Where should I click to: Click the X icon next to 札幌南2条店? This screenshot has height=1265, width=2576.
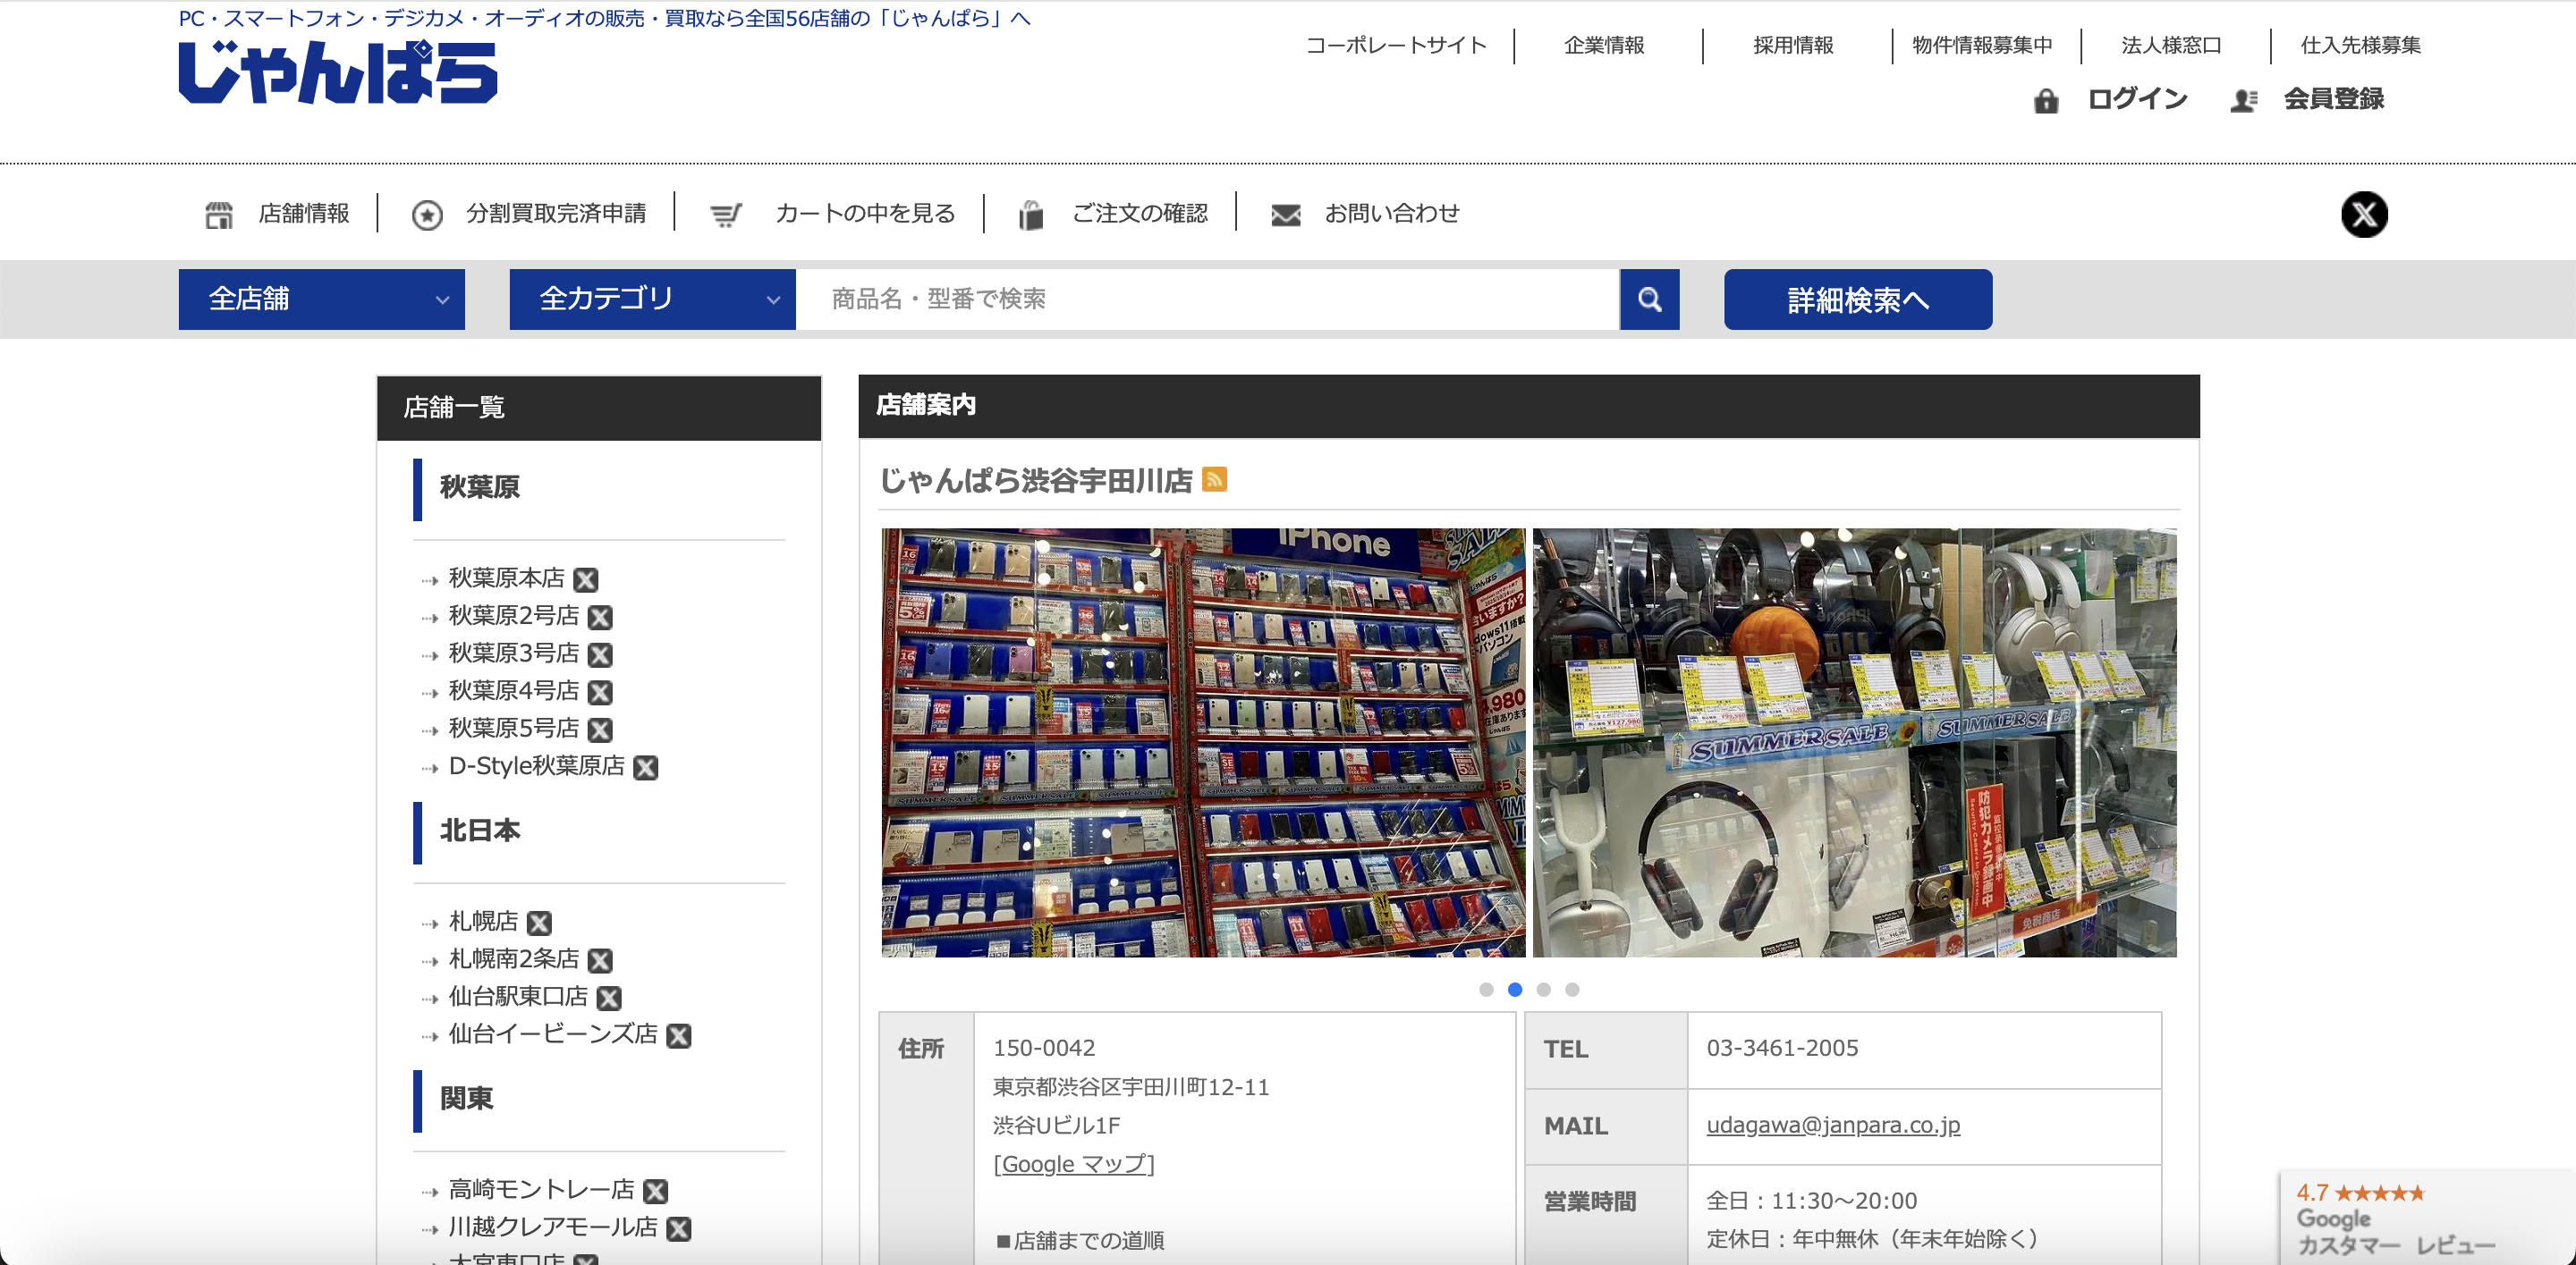[x=600, y=960]
